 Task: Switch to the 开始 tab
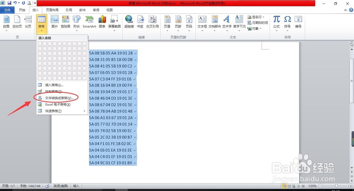pyautogui.click(x=22, y=10)
